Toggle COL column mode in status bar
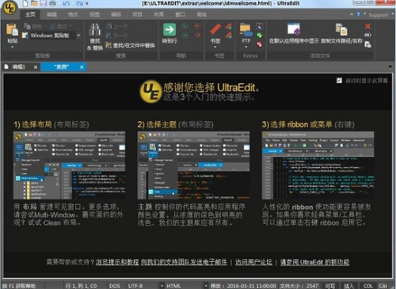This screenshot has height=289, width=396. tap(368, 286)
